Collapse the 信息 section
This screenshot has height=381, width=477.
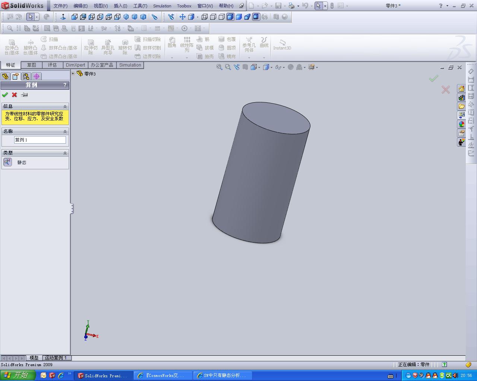(65, 106)
